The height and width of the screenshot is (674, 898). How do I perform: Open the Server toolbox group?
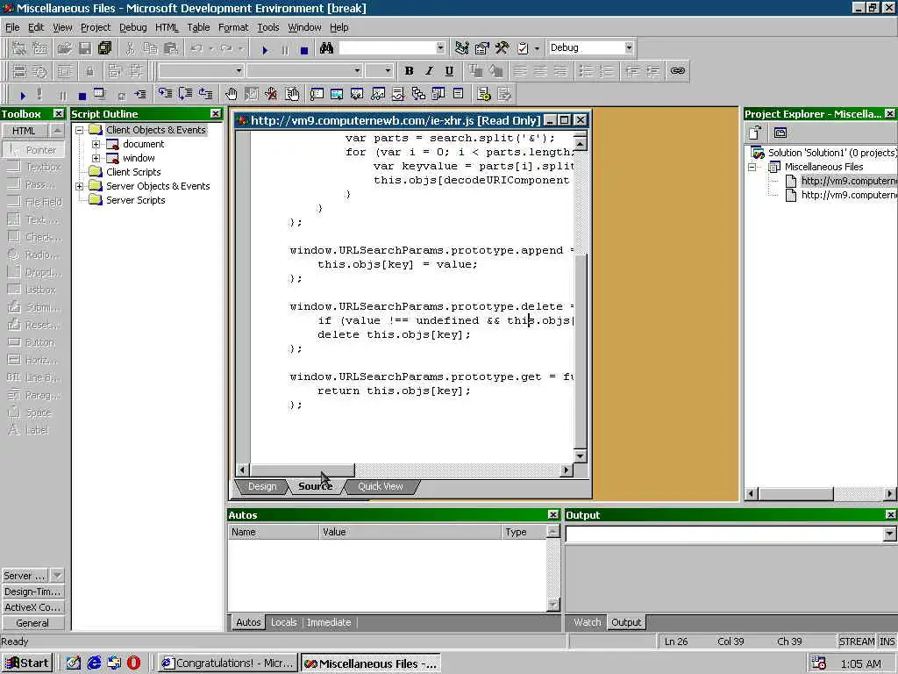tap(25, 576)
